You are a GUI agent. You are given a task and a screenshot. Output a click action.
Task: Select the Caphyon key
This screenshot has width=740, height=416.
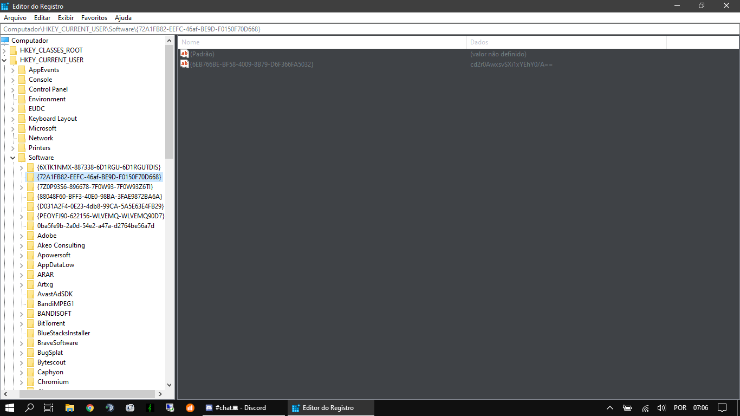(x=50, y=372)
